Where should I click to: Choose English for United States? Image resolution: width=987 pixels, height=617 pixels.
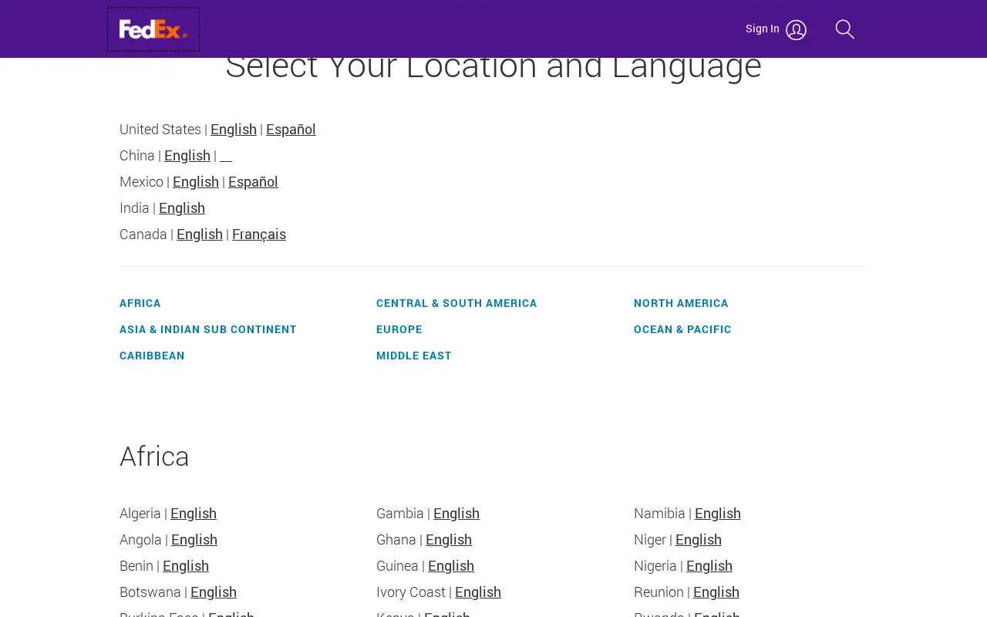(x=234, y=130)
